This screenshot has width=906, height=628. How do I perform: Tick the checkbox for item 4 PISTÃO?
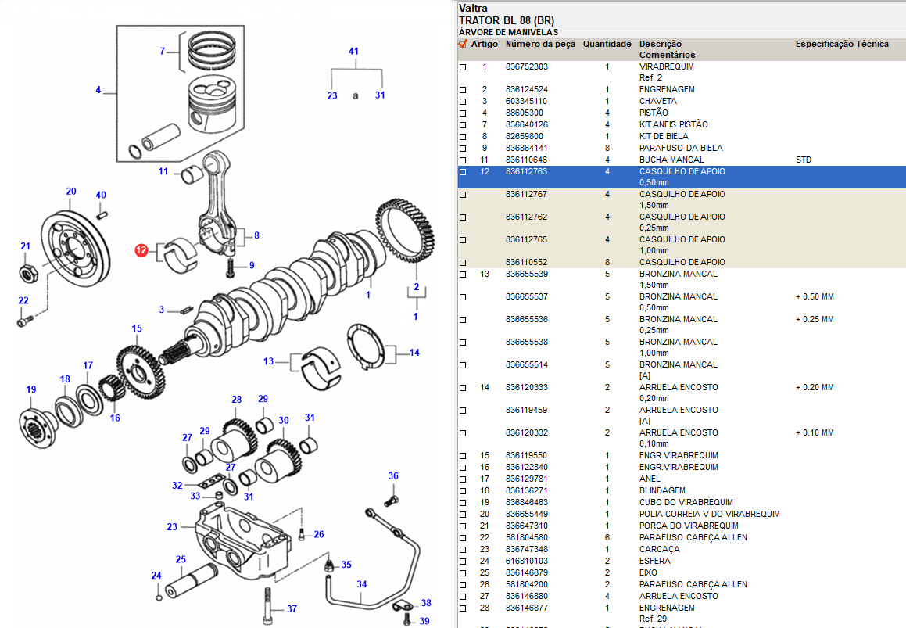(463, 113)
